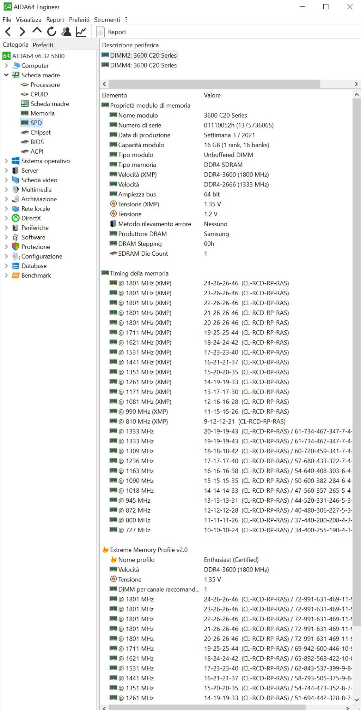The height and width of the screenshot is (710, 361).
Task: Open the user profile icon in toolbar
Action: (66, 32)
